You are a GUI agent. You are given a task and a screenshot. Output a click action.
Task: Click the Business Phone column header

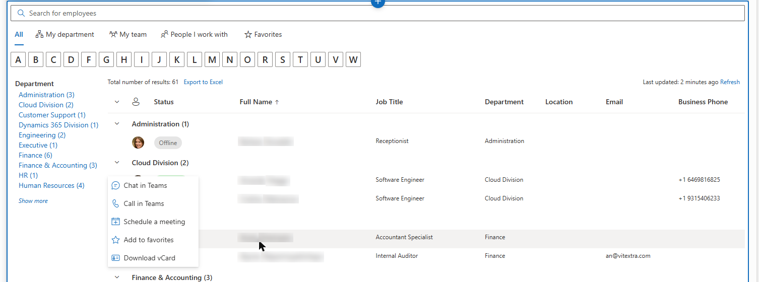(703, 102)
